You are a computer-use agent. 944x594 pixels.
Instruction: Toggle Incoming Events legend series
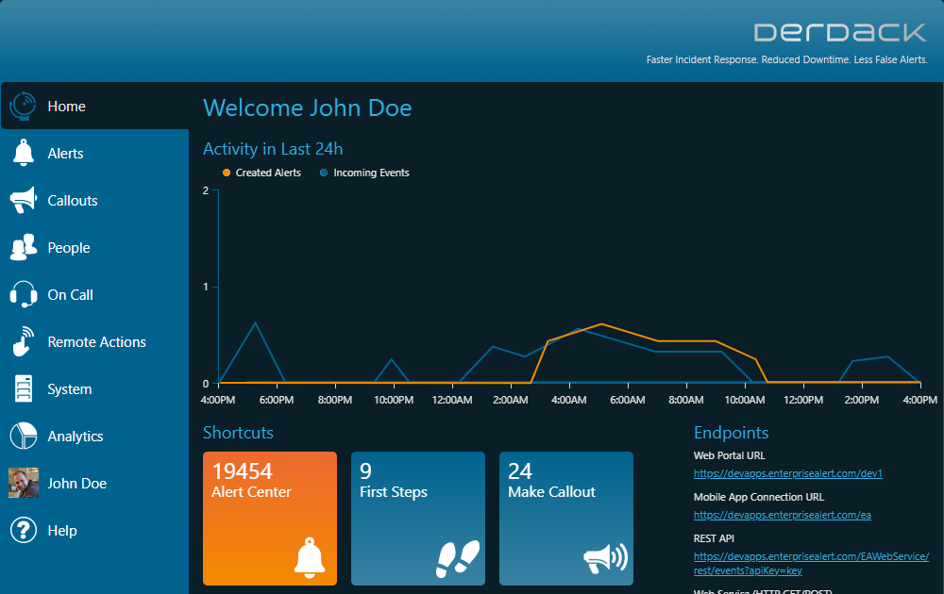364,173
